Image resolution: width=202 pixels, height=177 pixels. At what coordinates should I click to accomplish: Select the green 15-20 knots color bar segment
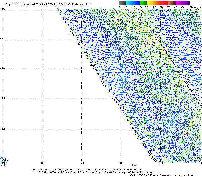click(x=144, y=3)
